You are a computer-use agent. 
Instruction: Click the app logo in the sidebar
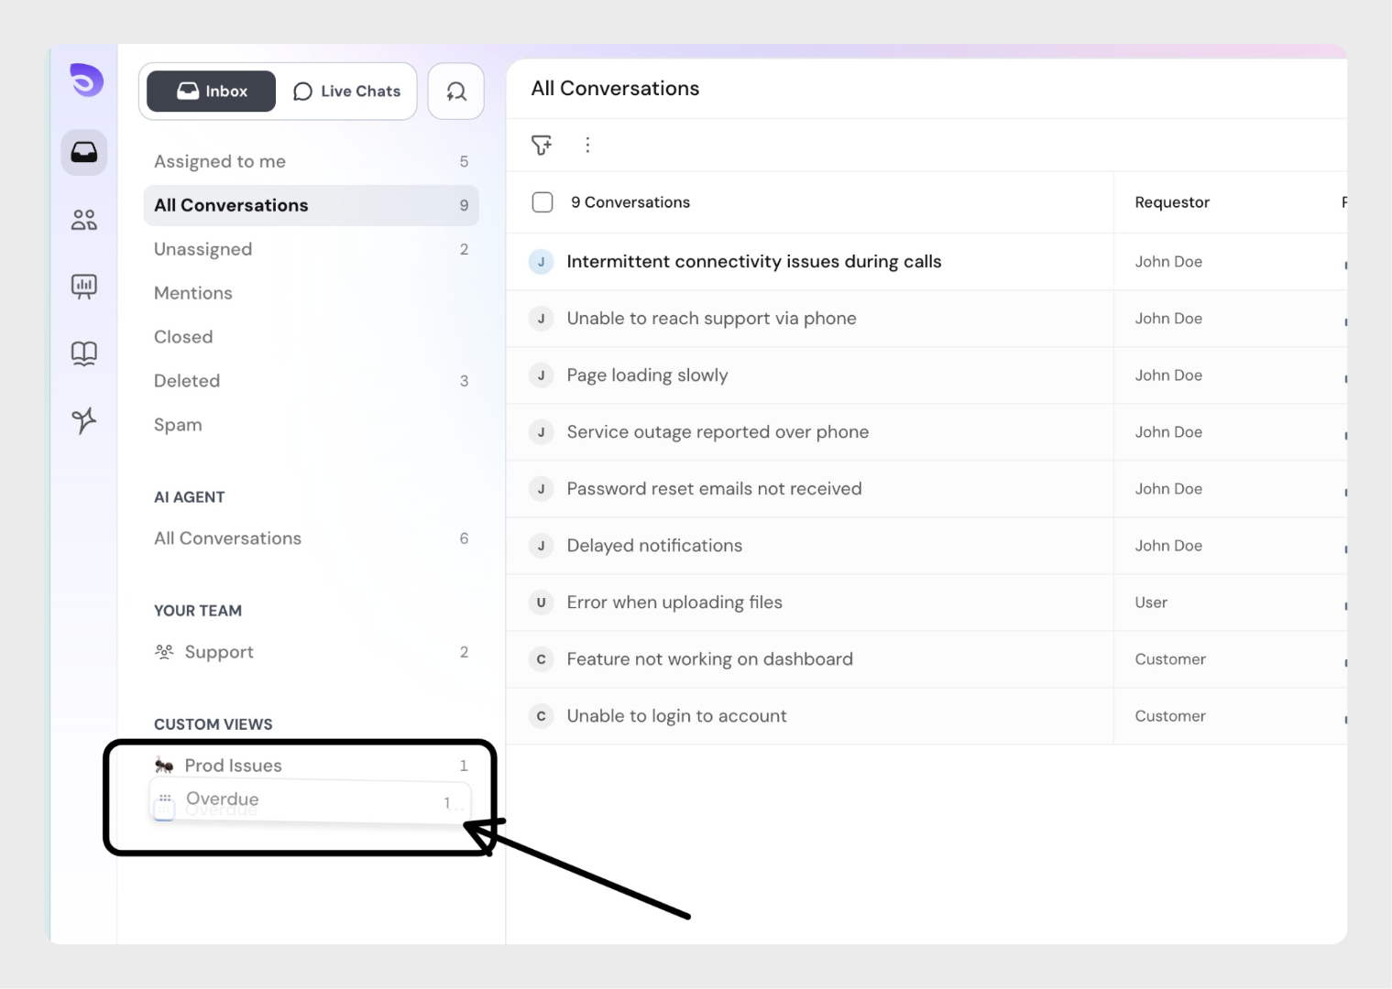[x=86, y=81]
